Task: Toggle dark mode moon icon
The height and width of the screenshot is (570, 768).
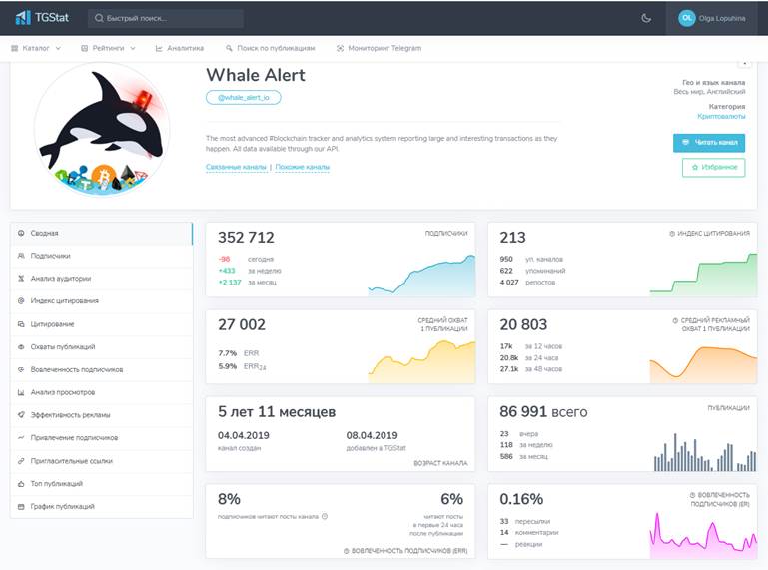Action: click(x=646, y=18)
